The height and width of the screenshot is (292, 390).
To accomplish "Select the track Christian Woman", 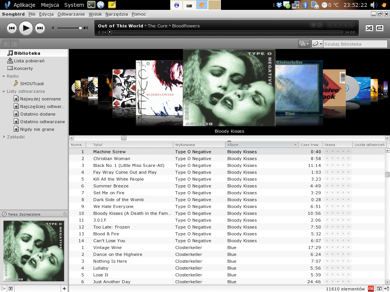I will point(227,159).
